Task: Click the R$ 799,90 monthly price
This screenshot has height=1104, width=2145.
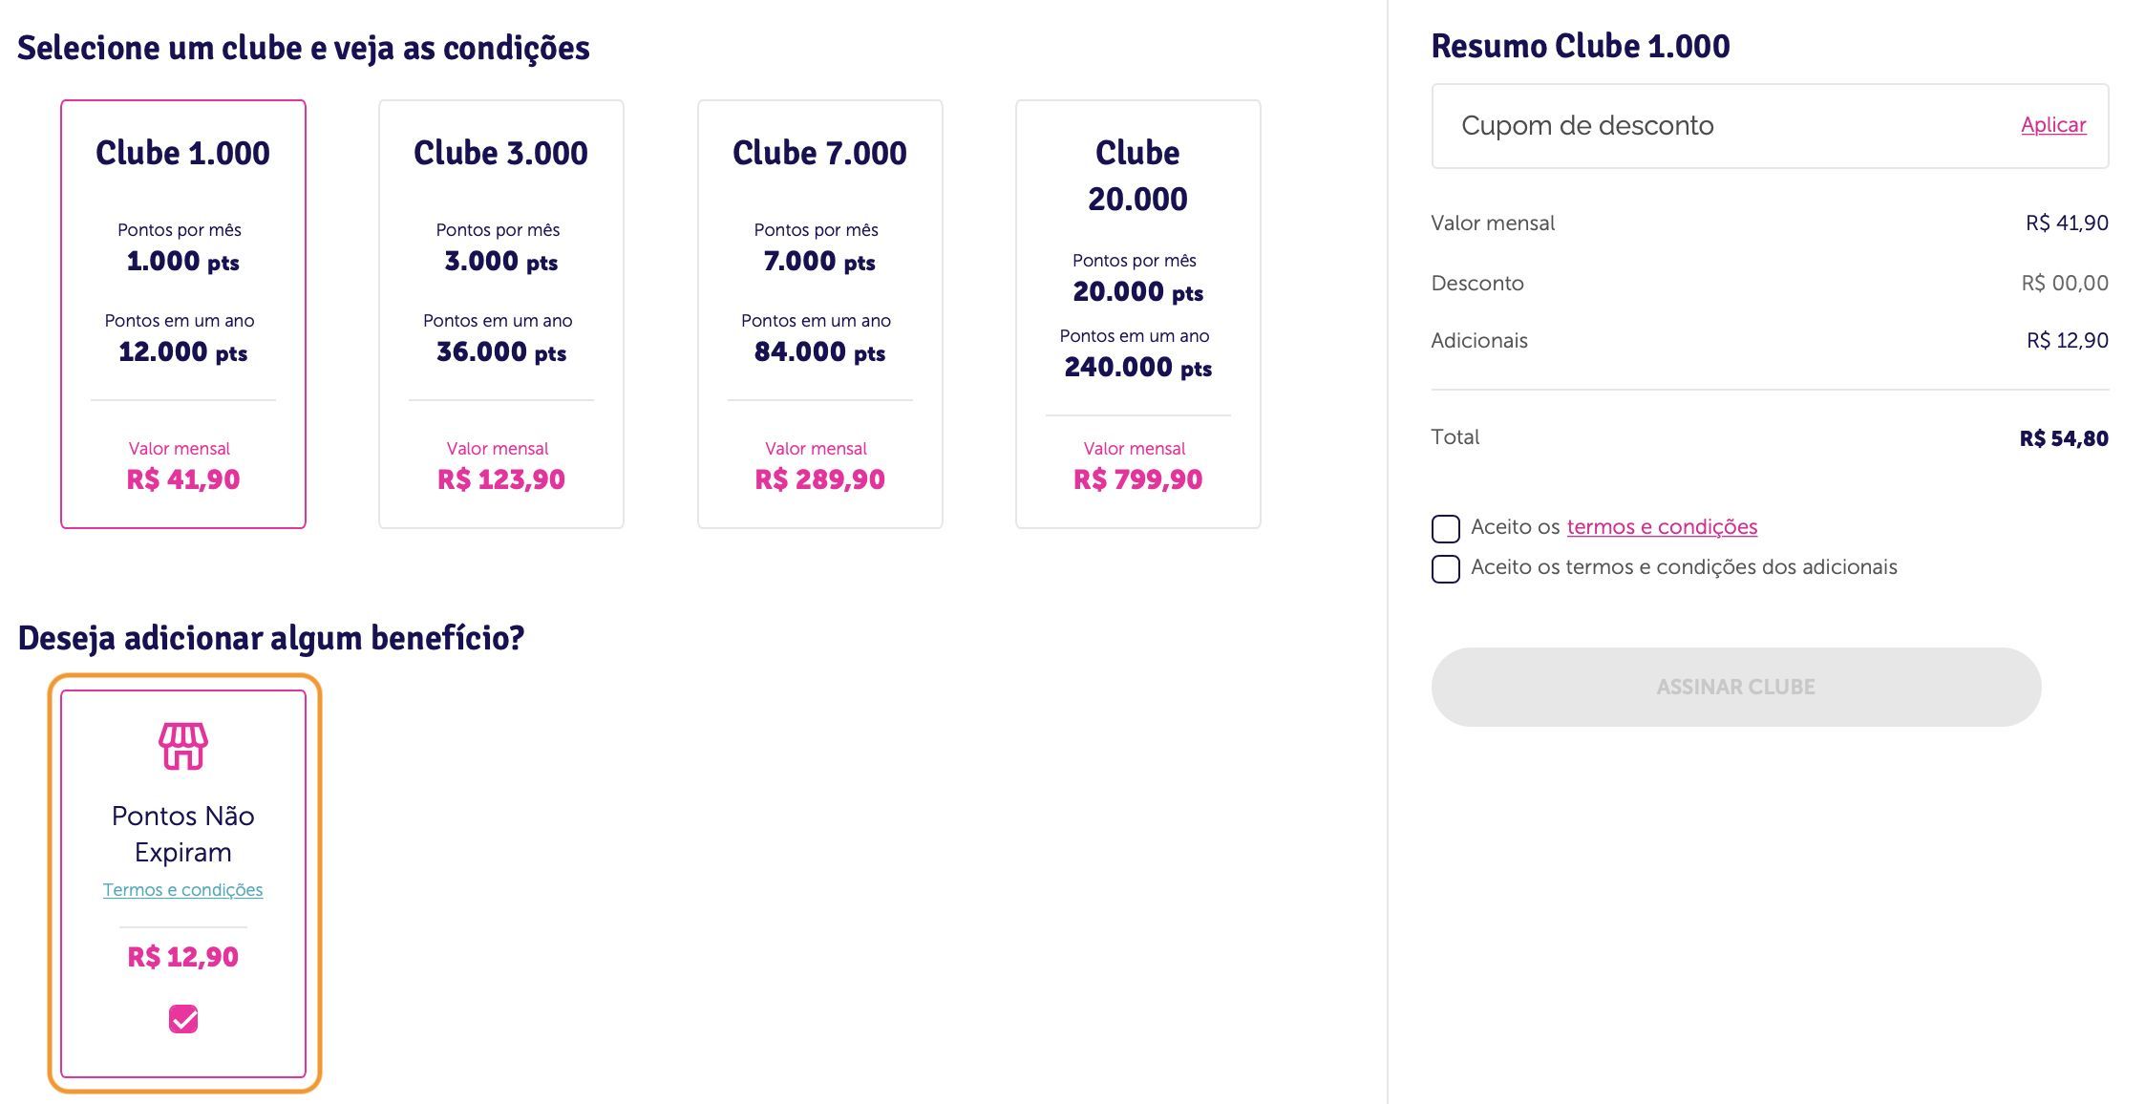Action: 1138,479
